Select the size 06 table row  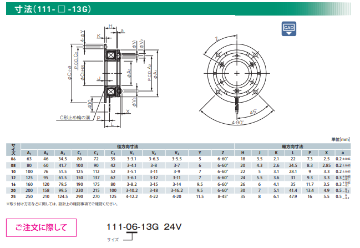[178, 159]
